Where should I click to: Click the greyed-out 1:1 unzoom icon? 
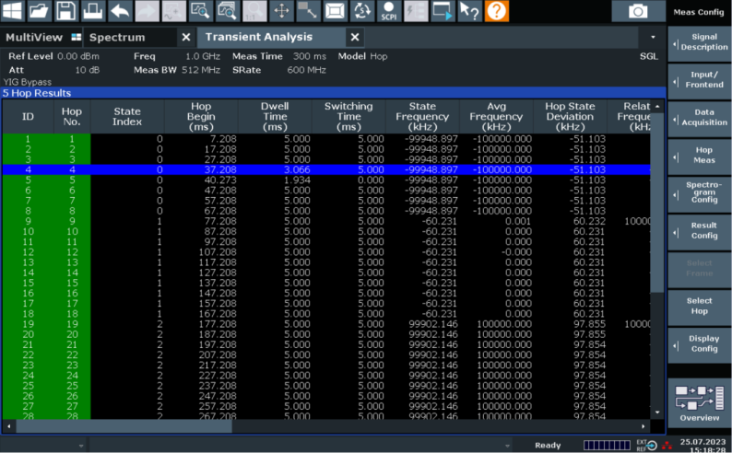254,11
